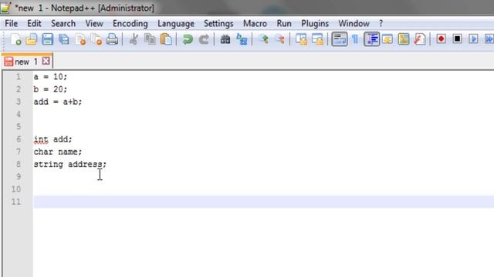The image size is (494, 277).
Task: Click the highlighted empty line 11
Action: (x=263, y=202)
